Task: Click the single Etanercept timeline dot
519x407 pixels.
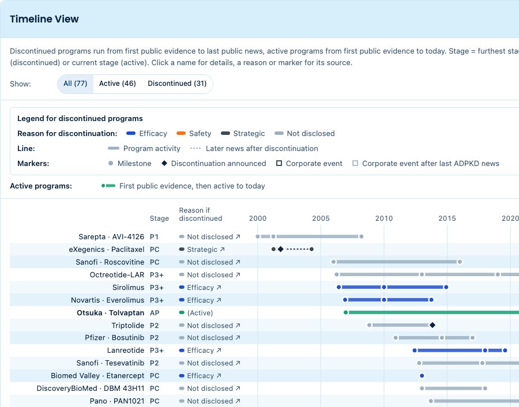Action: [x=422, y=375]
